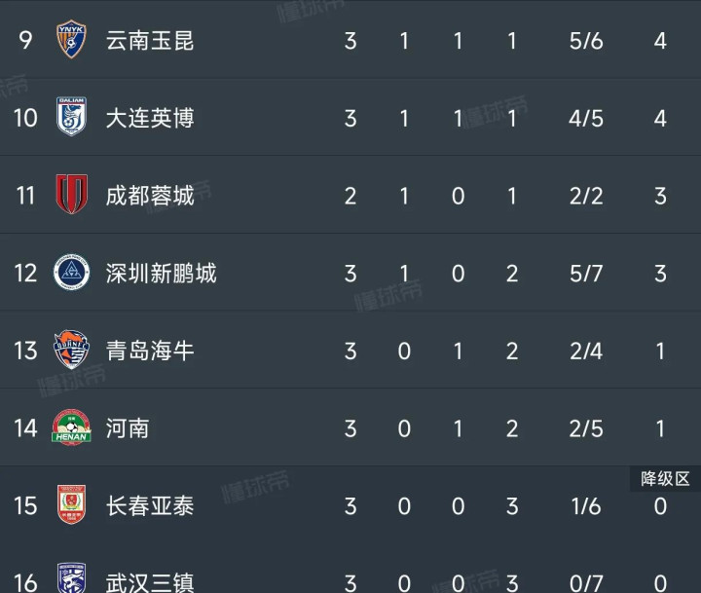
Task: Tap the 河南 team name
Action: pyautogui.click(x=128, y=428)
